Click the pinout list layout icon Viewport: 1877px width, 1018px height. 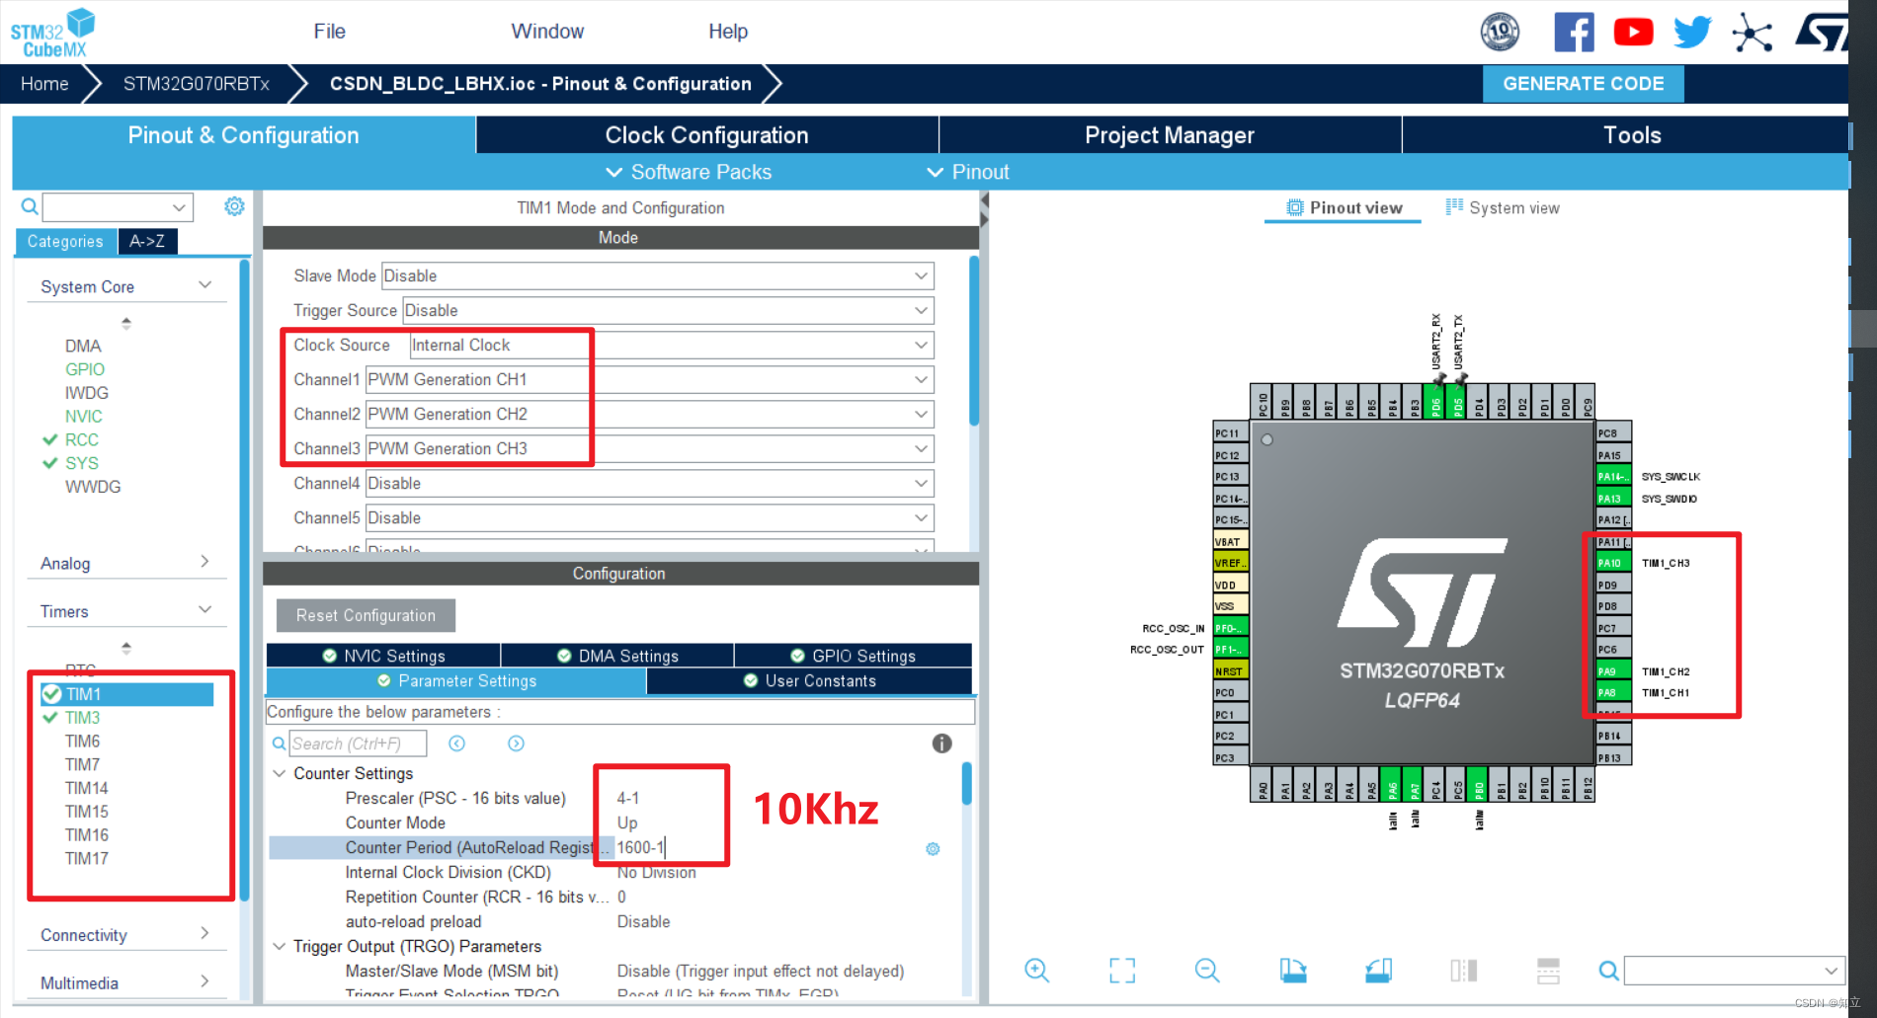(x=1548, y=970)
